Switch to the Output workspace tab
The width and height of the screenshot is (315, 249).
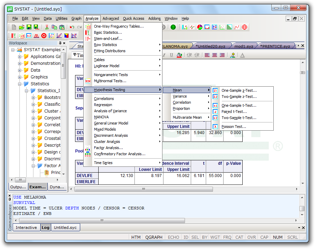18,187
